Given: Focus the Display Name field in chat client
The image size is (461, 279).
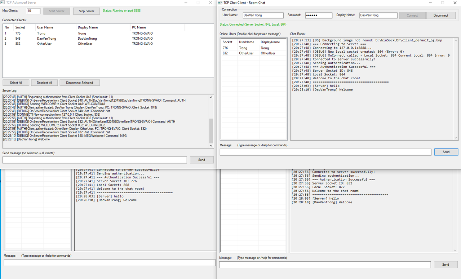Looking at the screenshot, I should point(378,15).
